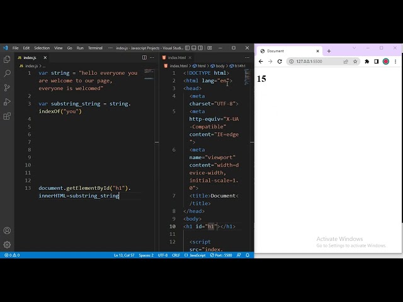Open the Search view in activity bar
403x302 pixels.
[x=7, y=74]
